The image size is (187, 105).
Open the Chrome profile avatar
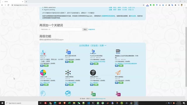click(x=182, y=5)
